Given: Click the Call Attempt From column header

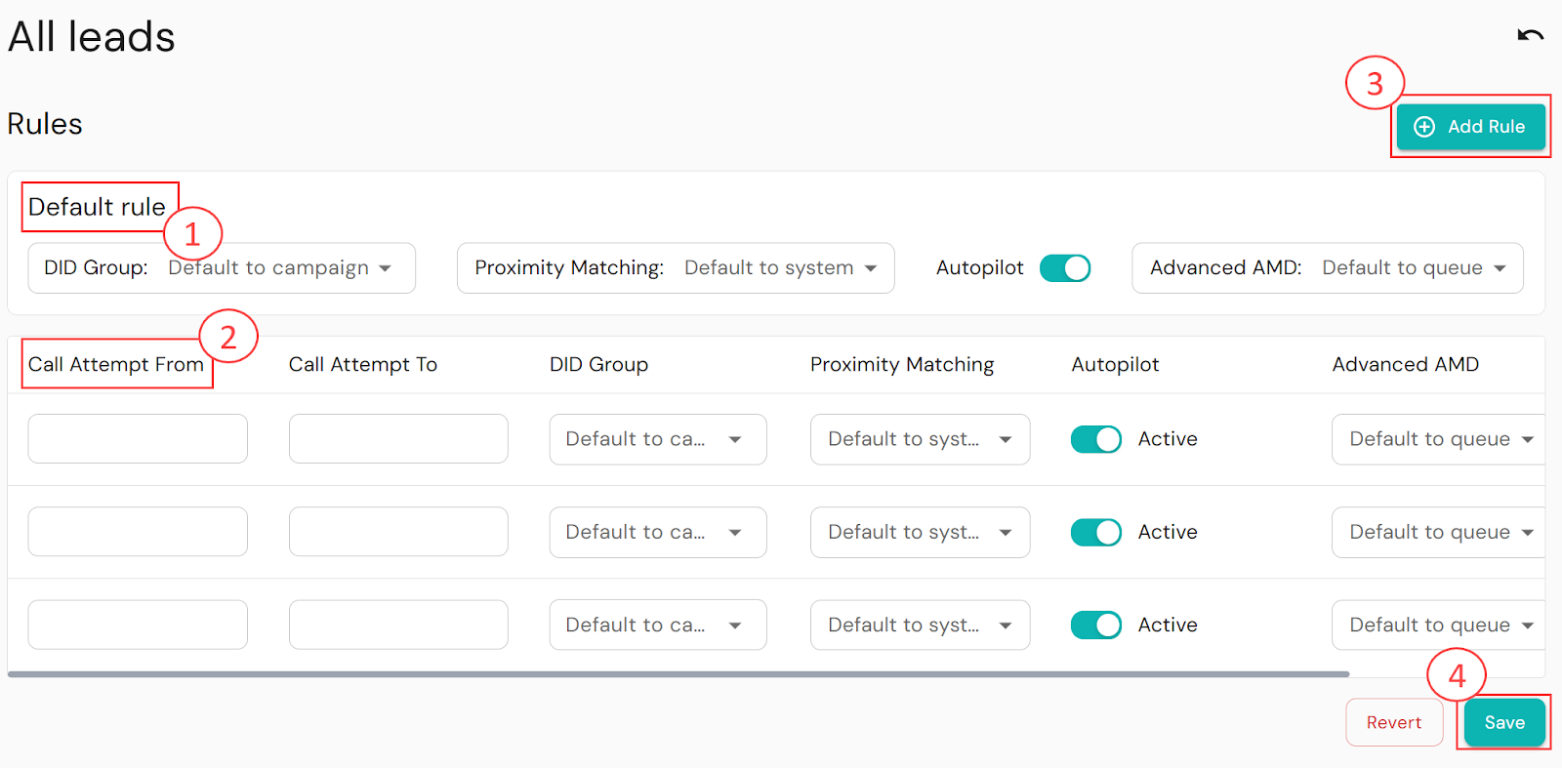Looking at the screenshot, I should (116, 365).
